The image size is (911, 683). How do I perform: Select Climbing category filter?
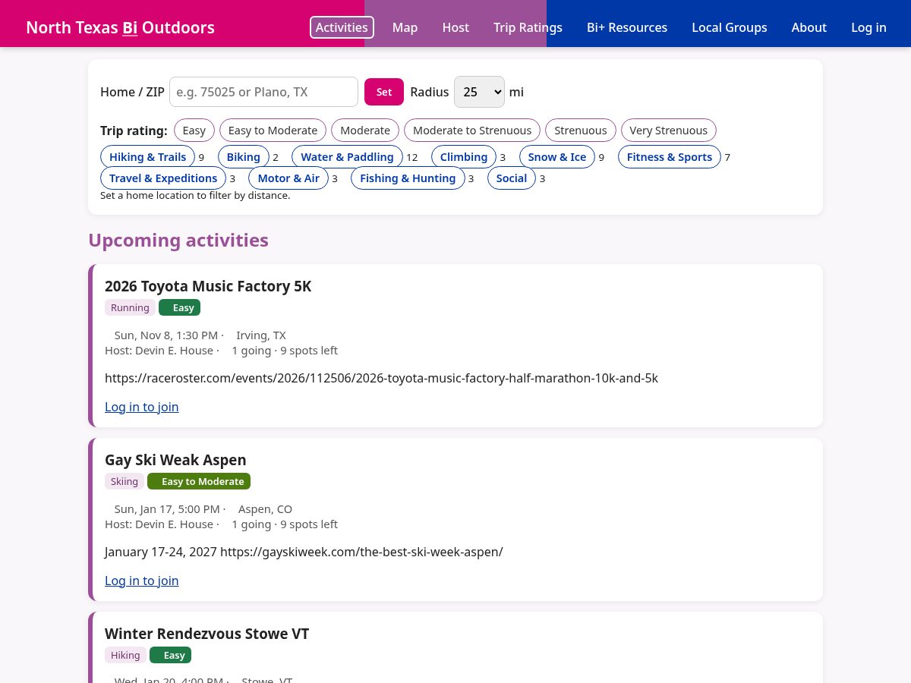[x=464, y=157]
